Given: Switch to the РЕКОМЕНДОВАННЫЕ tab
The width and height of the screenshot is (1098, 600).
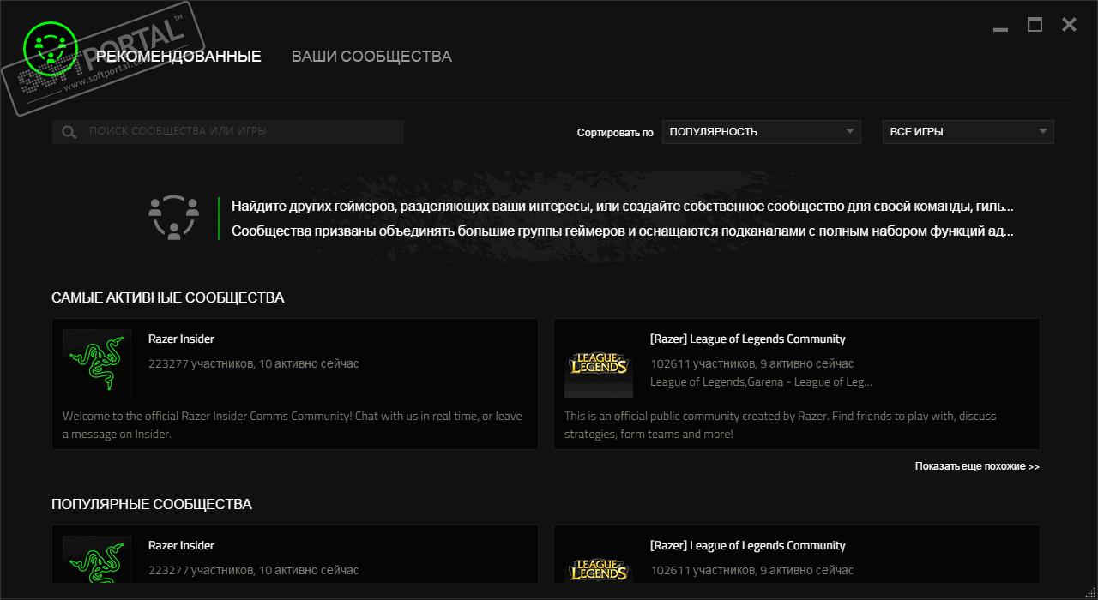Looking at the screenshot, I should pyautogui.click(x=178, y=57).
